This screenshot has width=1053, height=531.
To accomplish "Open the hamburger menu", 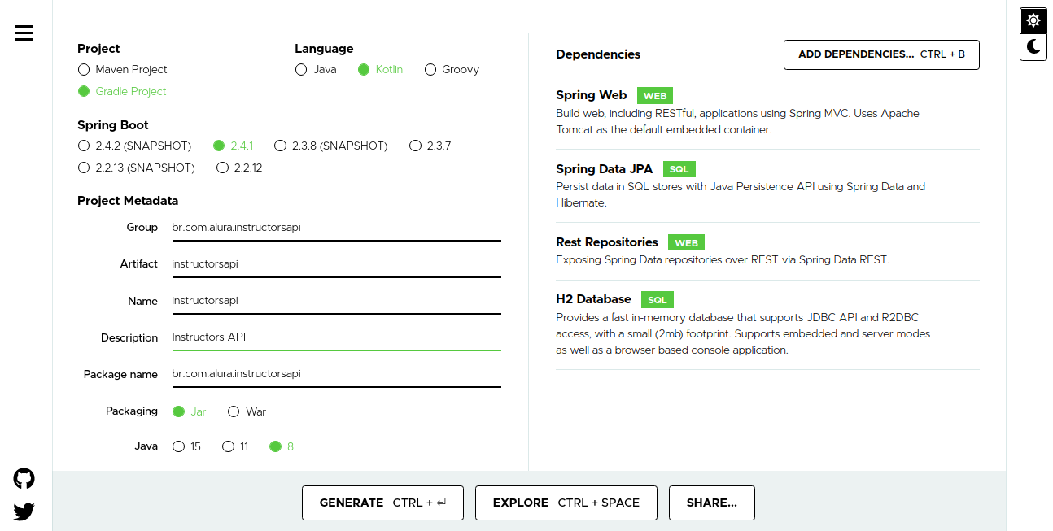I will coord(24,33).
